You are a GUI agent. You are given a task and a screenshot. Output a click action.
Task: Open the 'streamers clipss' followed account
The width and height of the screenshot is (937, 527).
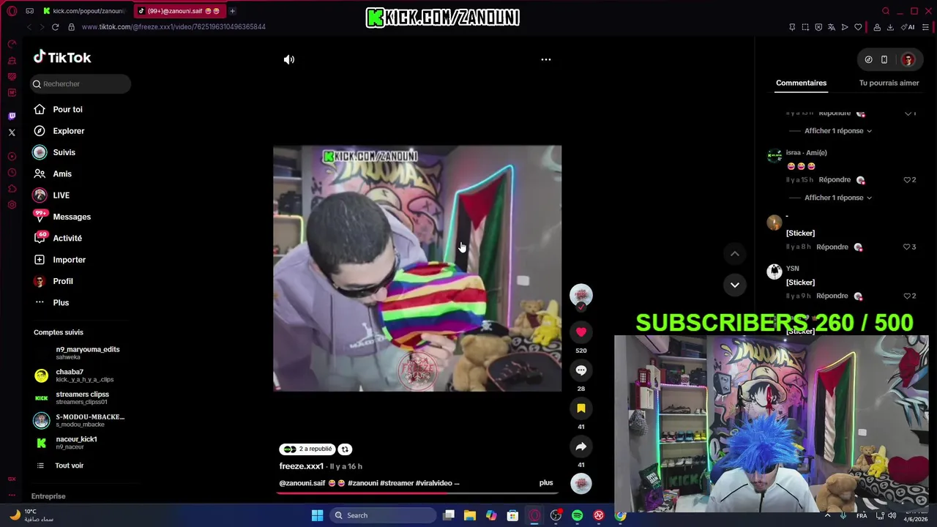click(x=81, y=397)
